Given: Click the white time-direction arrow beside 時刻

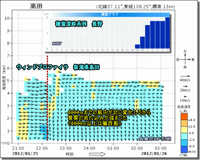Looking at the screenshot, I should [97, 154].
